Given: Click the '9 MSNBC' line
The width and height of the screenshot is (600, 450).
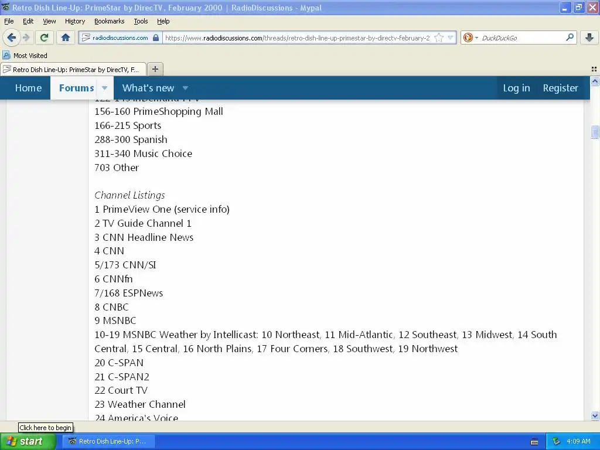Looking at the screenshot, I should 115,321.
